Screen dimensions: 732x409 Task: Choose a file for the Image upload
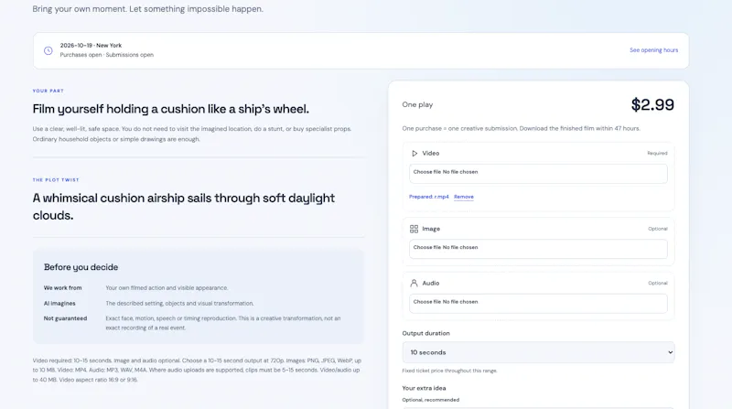coord(538,249)
